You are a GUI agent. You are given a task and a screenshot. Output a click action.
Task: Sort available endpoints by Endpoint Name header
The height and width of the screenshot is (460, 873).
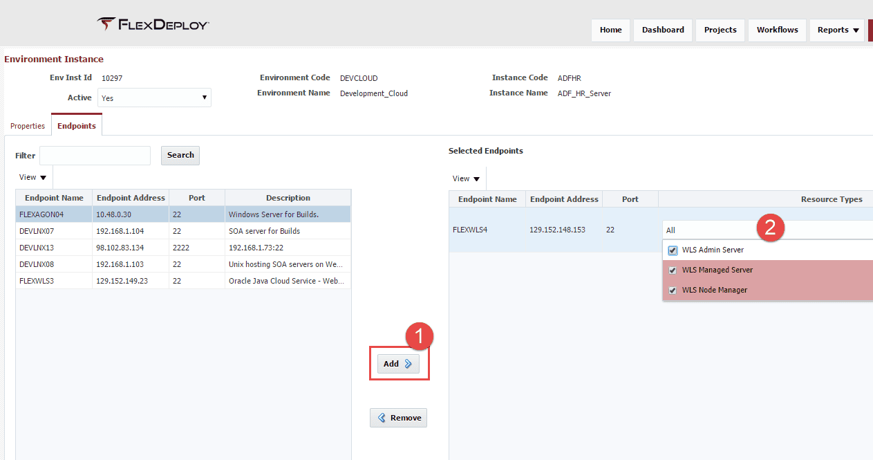click(x=54, y=198)
